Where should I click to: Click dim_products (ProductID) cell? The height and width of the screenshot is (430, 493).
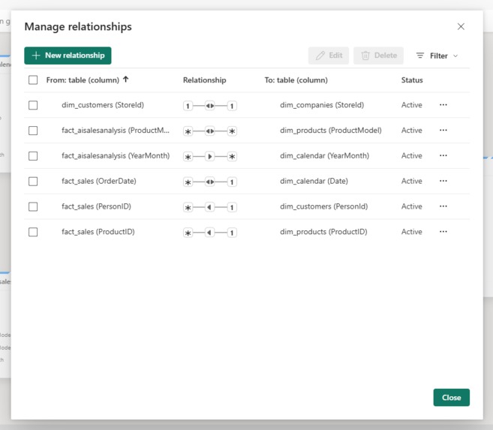(323, 232)
